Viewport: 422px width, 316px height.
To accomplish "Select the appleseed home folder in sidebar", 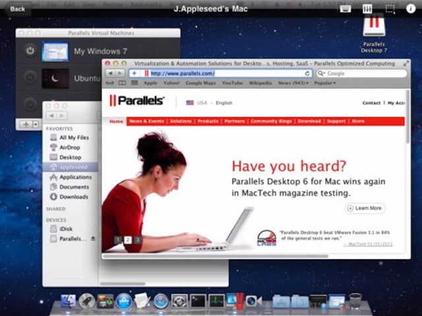I will [x=71, y=167].
